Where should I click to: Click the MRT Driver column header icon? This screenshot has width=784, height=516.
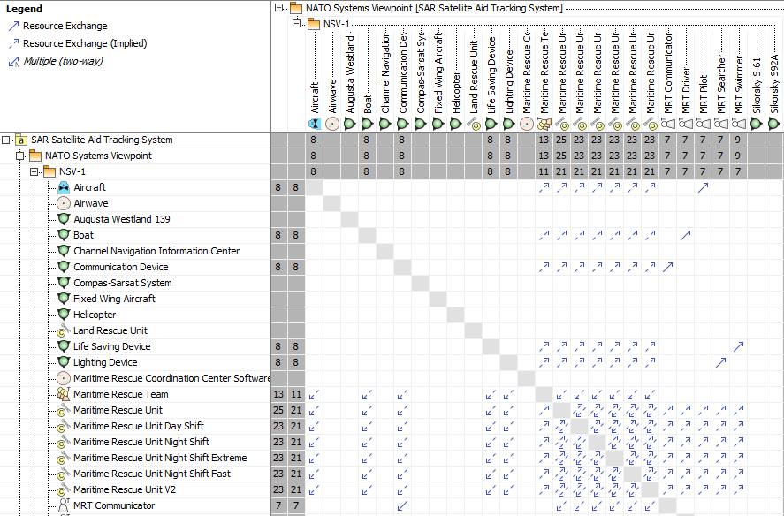[686, 124]
